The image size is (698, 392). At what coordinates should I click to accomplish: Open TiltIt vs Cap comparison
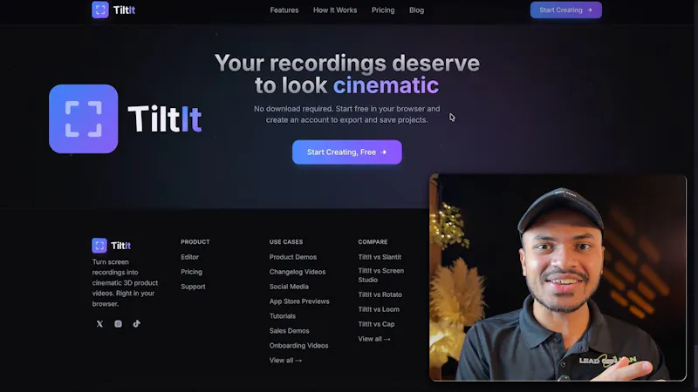click(376, 324)
